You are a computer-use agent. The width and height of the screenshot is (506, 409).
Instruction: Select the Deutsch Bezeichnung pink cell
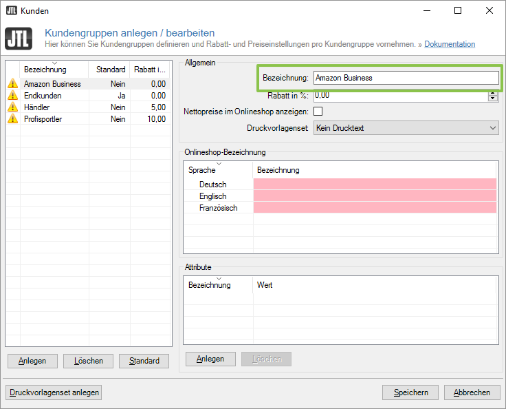375,185
